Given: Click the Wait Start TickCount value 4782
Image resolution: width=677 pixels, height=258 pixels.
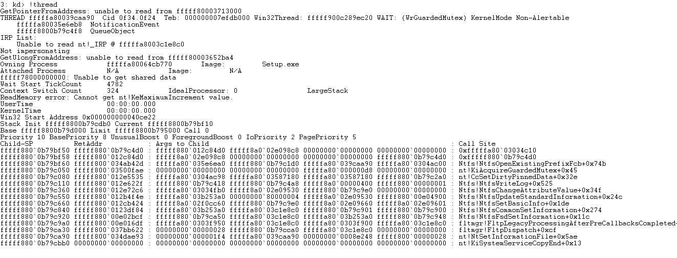Looking at the screenshot, I should pyautogui.click(x=115, y=84).
